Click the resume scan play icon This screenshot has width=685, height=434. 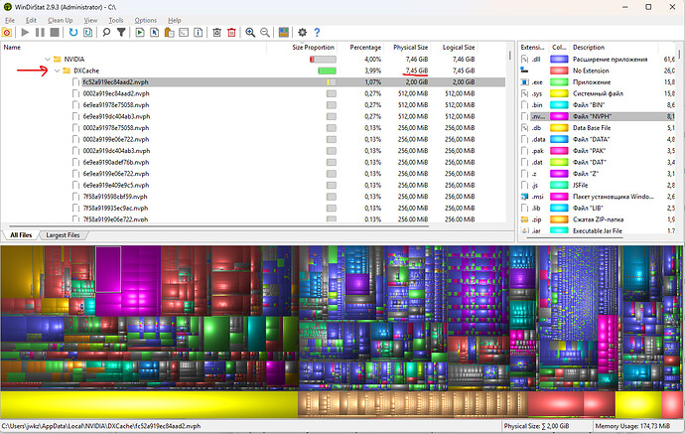coord(25,33)
